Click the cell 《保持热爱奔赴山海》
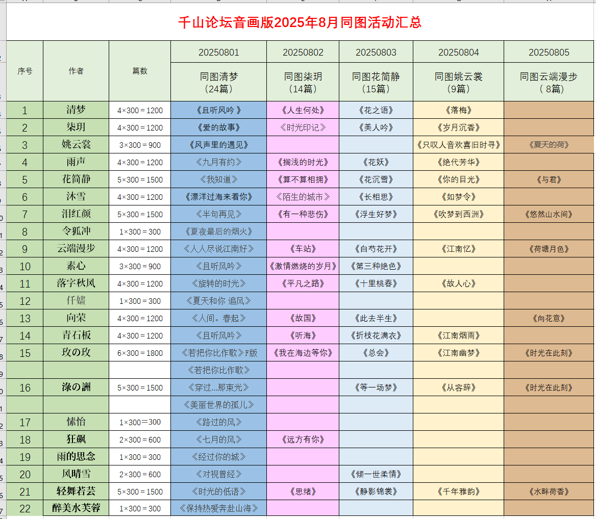The height and width of the screenshot is (519, 596). pyautogui.click(x=218, y=508)
